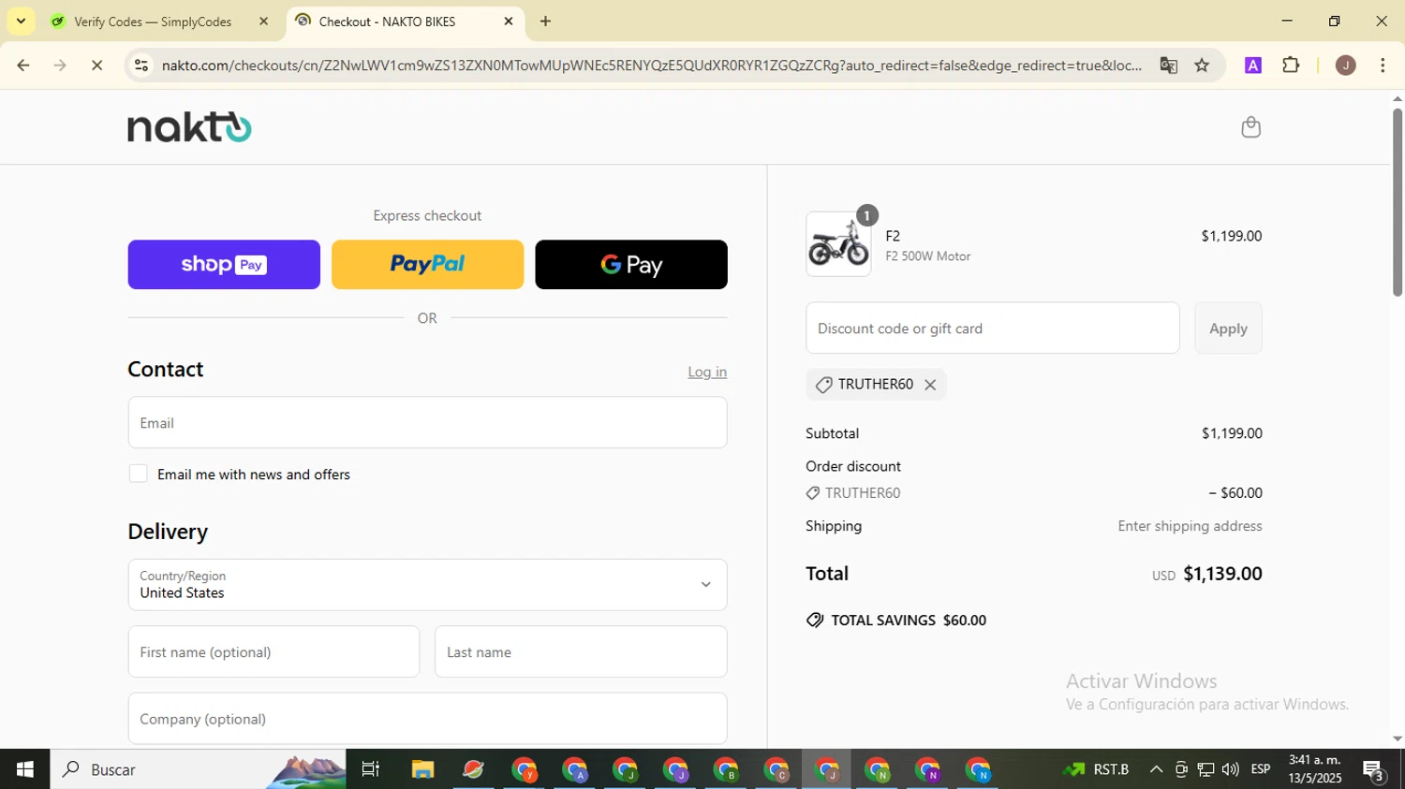Open Task View on the taskbar
This screenshot has height=789, width=1405.
pos(371,769)
